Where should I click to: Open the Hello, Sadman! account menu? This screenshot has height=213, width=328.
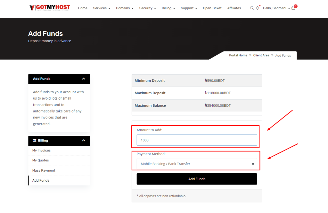(276, 8)
